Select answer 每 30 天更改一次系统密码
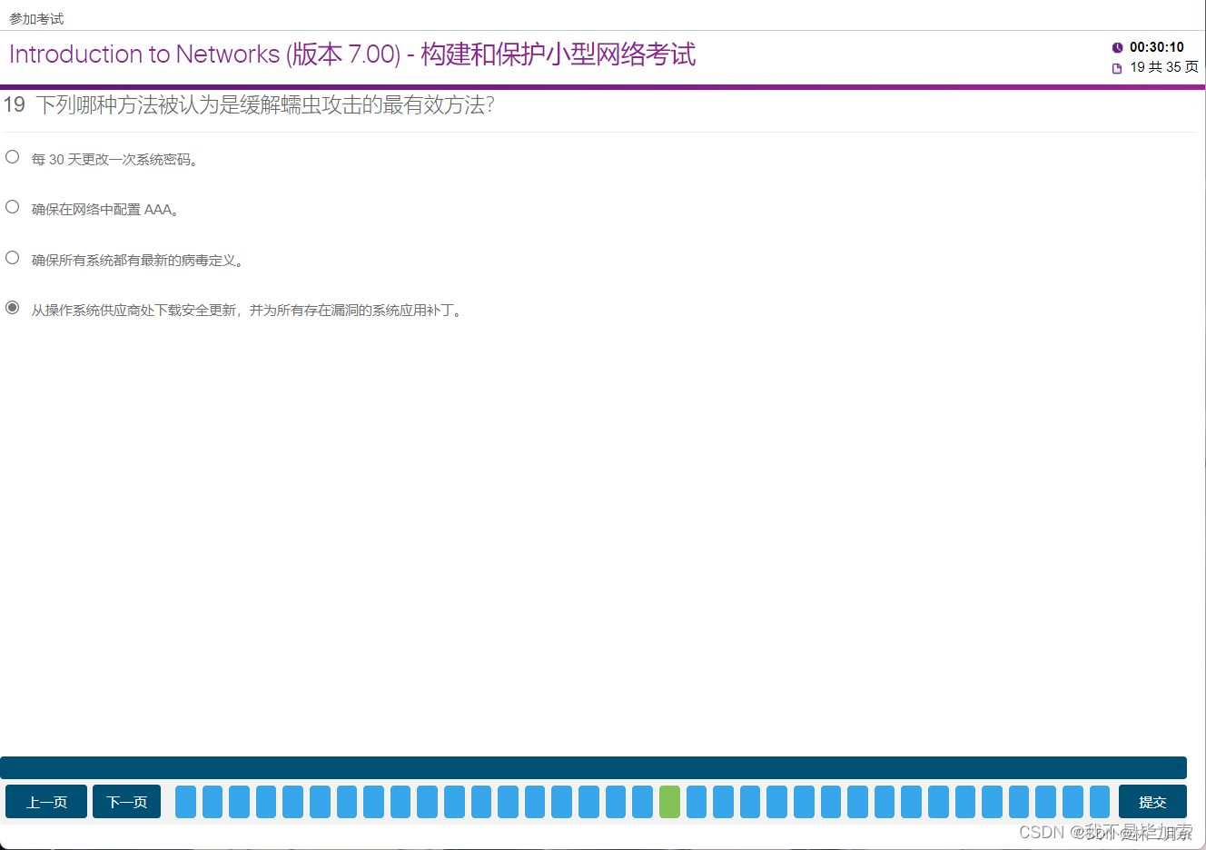This screenshot has width=1206, height=850. tap(12, 157)
